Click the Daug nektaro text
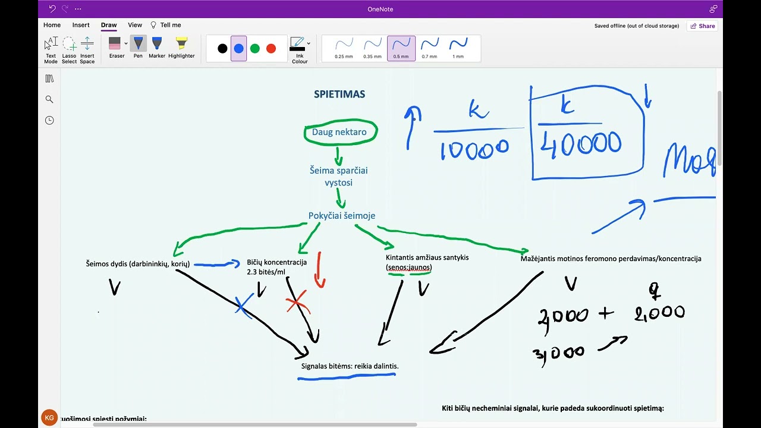 pos(339,132)
